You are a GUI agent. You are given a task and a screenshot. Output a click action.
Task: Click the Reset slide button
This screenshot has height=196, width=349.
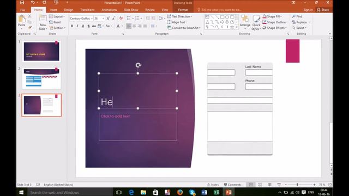pos(55,22)
